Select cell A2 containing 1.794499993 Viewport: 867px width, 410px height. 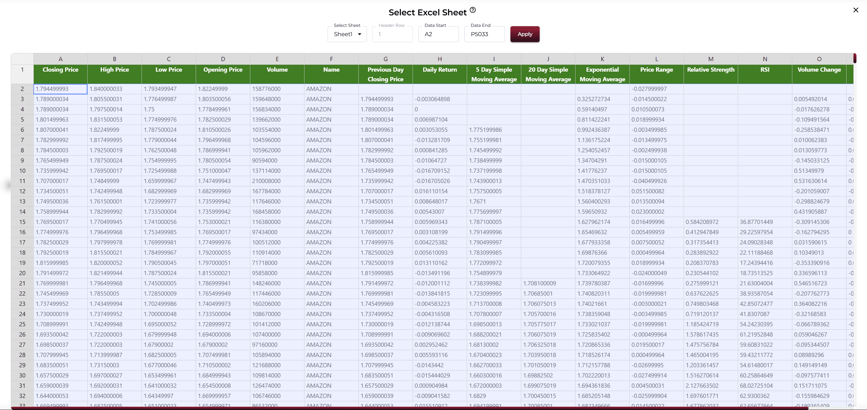[x=61, y=89]
